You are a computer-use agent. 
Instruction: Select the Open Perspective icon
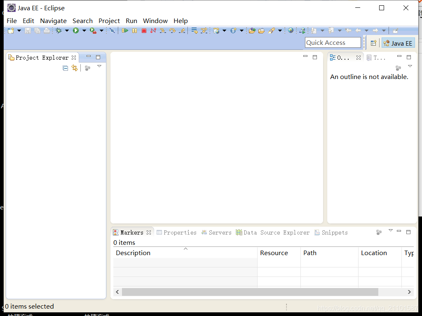click(374, 42)
